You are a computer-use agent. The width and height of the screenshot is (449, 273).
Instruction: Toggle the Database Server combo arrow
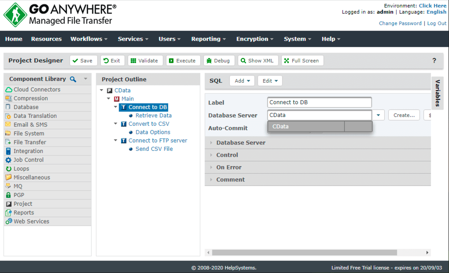click(x=378, y=115)
